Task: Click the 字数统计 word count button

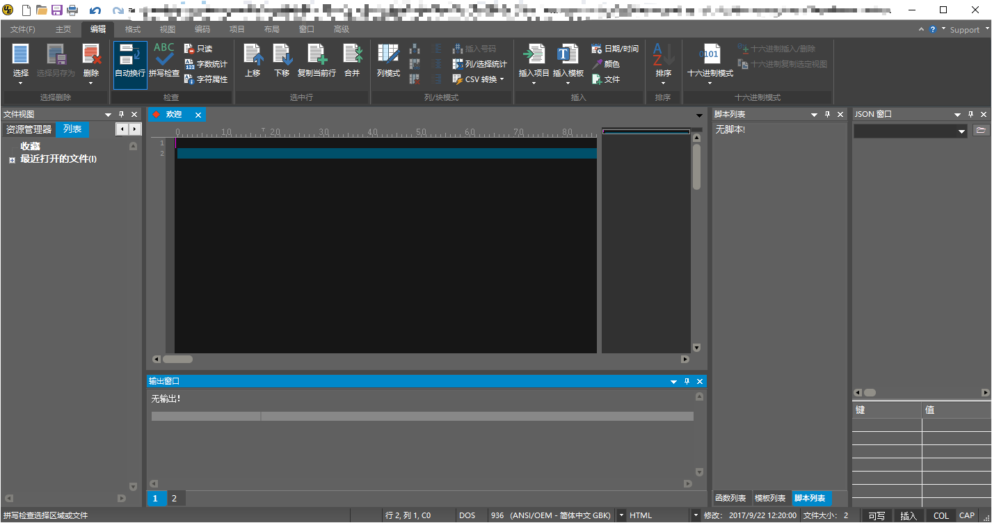Action: pyautogui.click(x=207, y=63)
